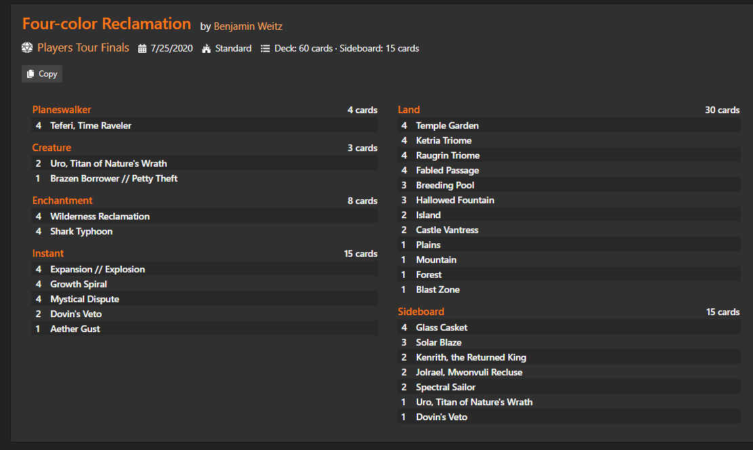Open the Teferi, Time Raveler card
The width and height of the screenshot is (753, 450).
click(x=91, y=125)
